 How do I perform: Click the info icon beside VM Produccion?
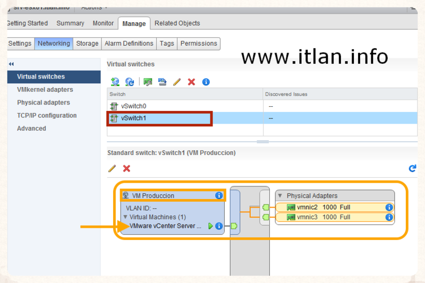click(x=219, y=195)
